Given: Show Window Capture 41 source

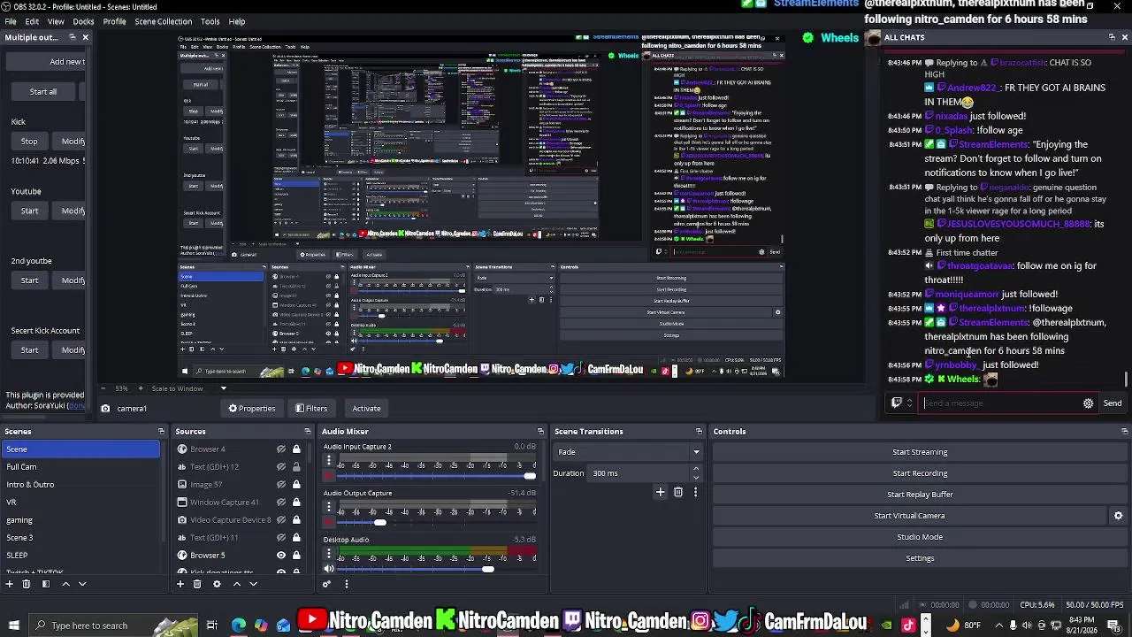Looking at the screenshot, I should coord(281,503).
